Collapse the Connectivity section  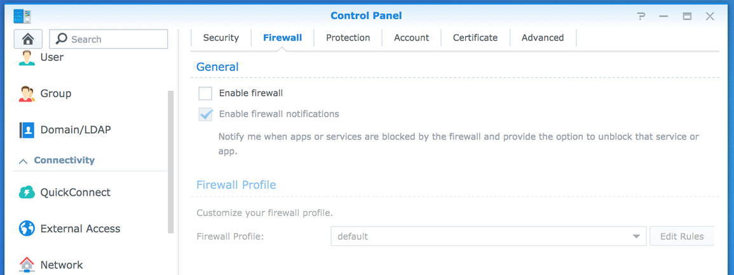coord(24,161)
